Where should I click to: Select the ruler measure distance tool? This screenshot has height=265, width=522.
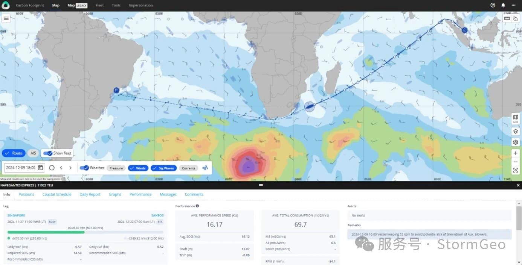pyautogui.click(x=507, y=18)
